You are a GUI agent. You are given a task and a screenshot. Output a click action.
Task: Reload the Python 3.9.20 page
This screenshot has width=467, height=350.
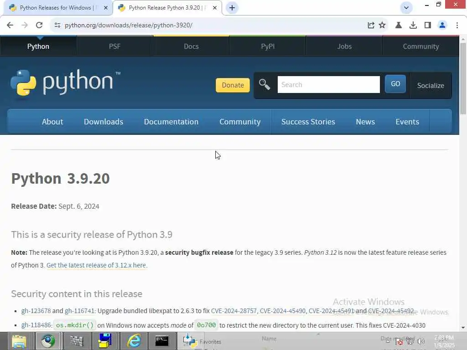click(39, 26)
